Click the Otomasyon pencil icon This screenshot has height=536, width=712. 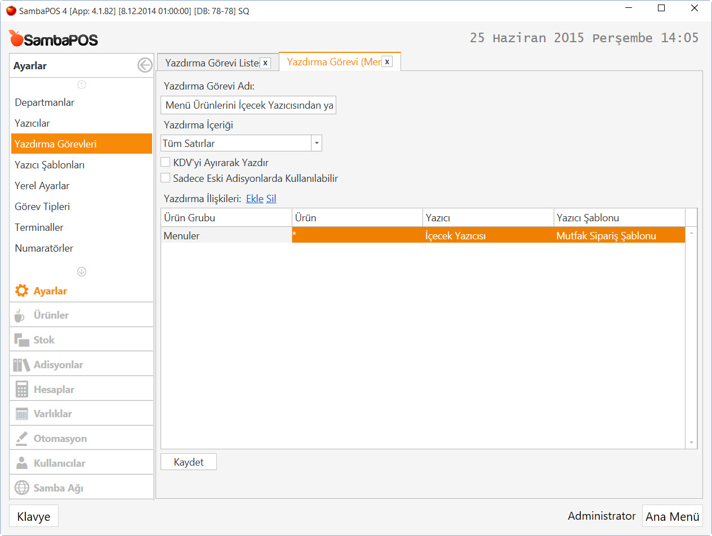(21, 439)
